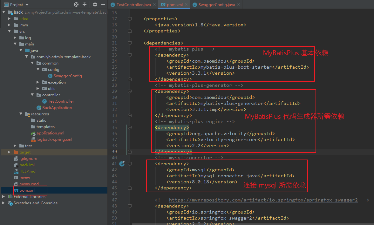
Task: Fold the properties block on line 17
Action: tap(130, 19)
